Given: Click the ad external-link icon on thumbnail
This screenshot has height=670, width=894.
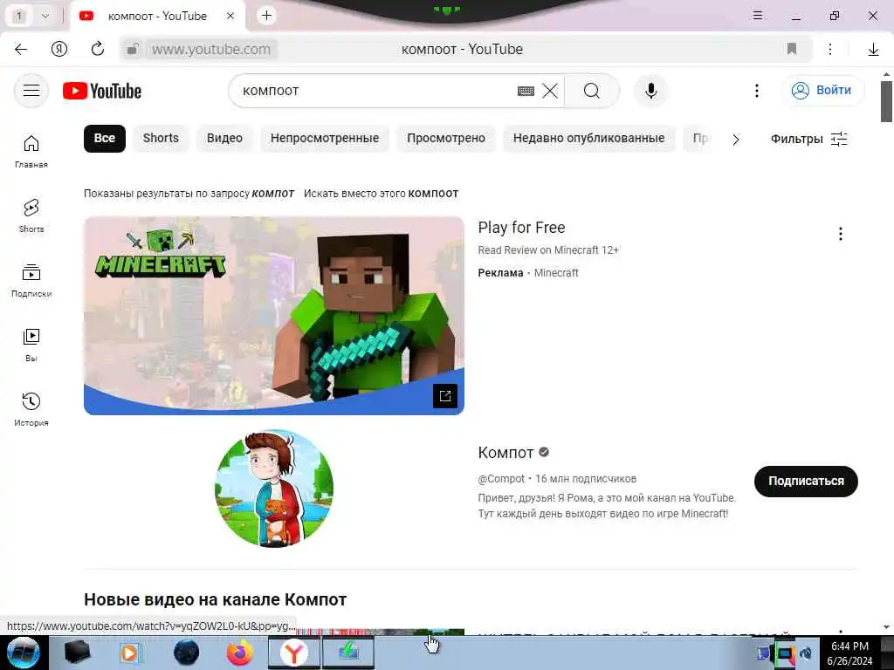Looking at the screenshot, I should point(445,396).
